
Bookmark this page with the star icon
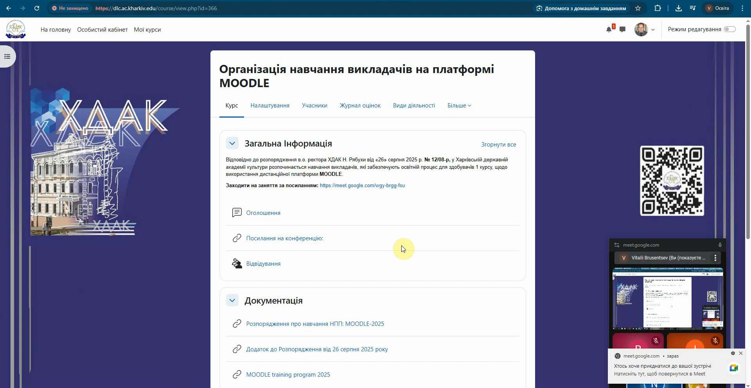638,8
